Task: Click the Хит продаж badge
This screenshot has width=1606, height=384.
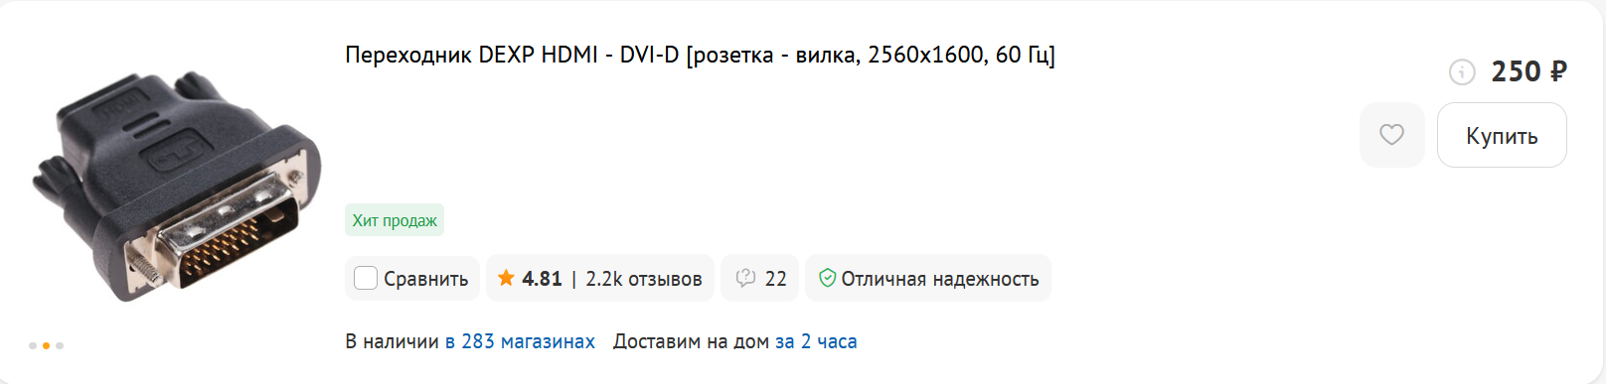Action: [395, 220]
